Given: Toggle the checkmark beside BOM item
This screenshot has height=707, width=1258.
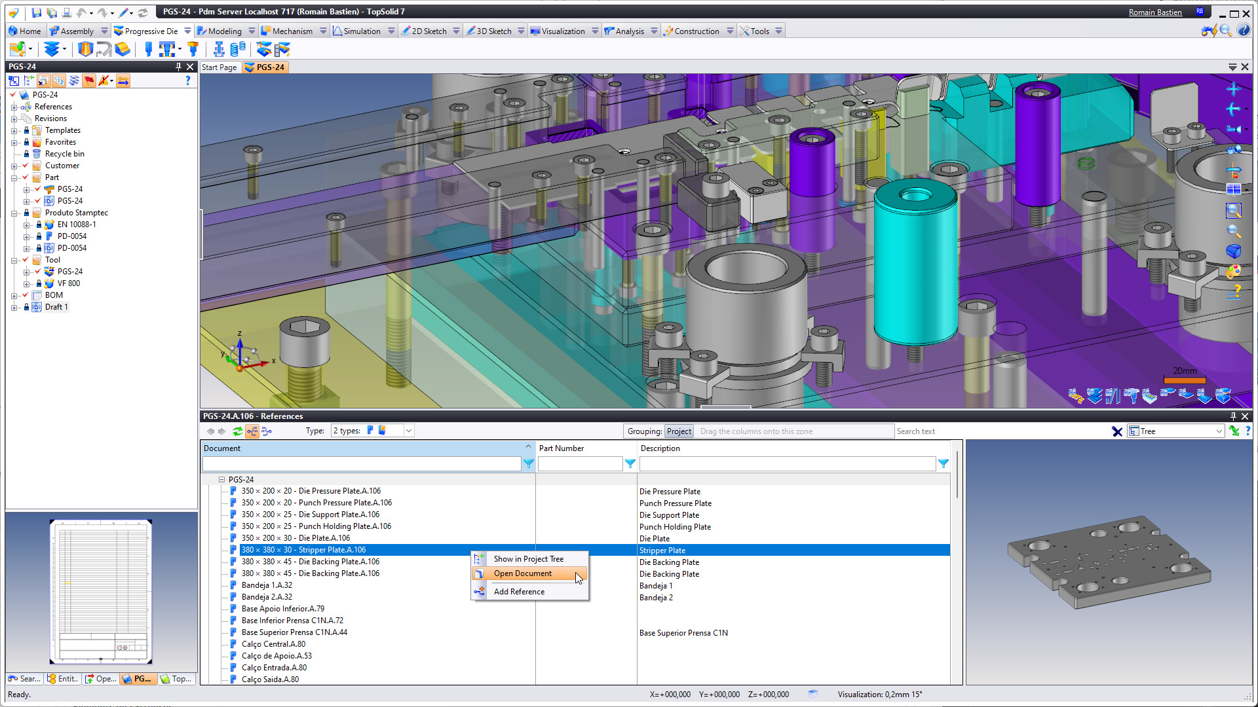Looking at the screenshot, I should pos(26,295).
